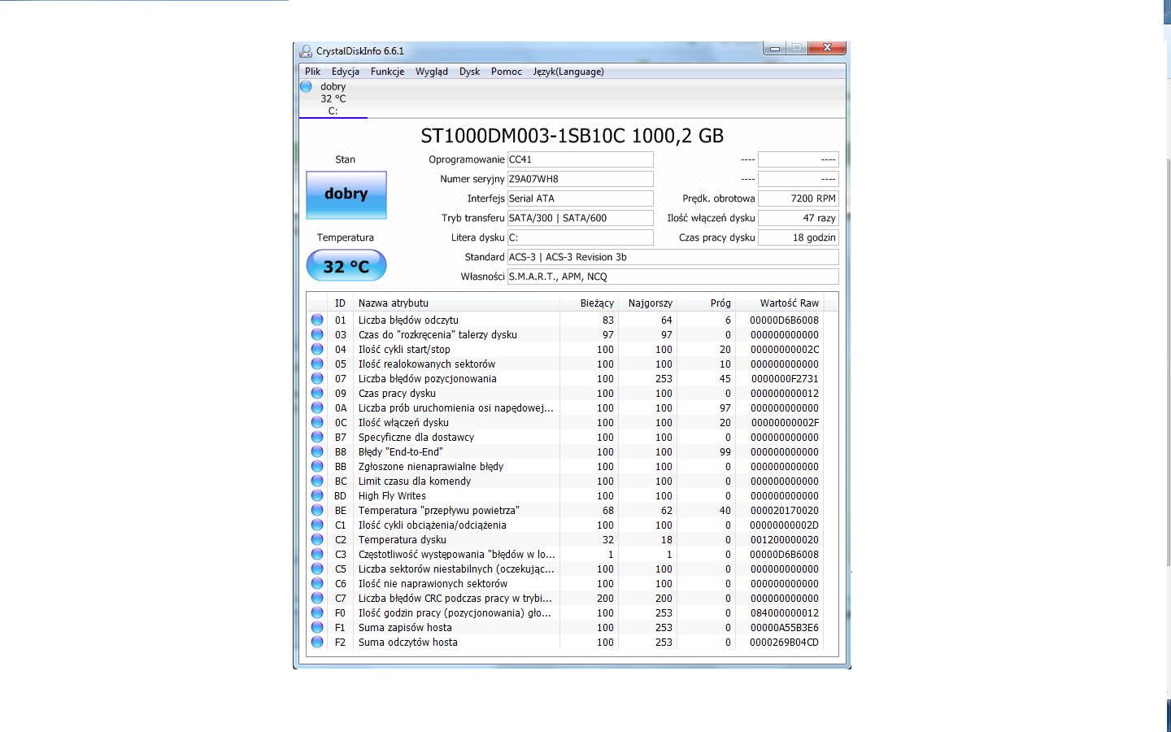This screenshot has width=1171, height=732.
Task: Select raw value 0000269B04CD
Action: [x=784, y=642]
